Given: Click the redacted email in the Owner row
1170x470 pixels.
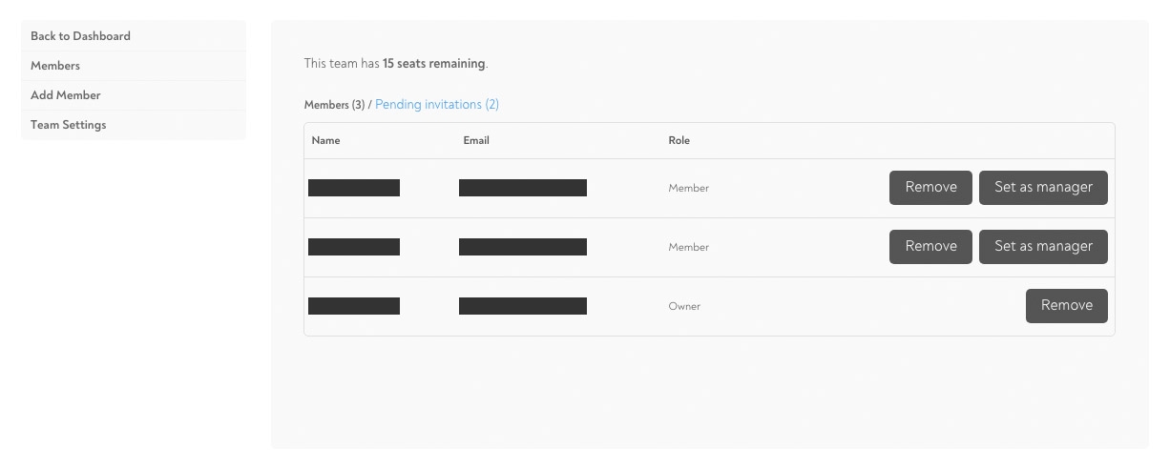Looking at the screenshot, I should pyautogui.click(x=523, y=306).
